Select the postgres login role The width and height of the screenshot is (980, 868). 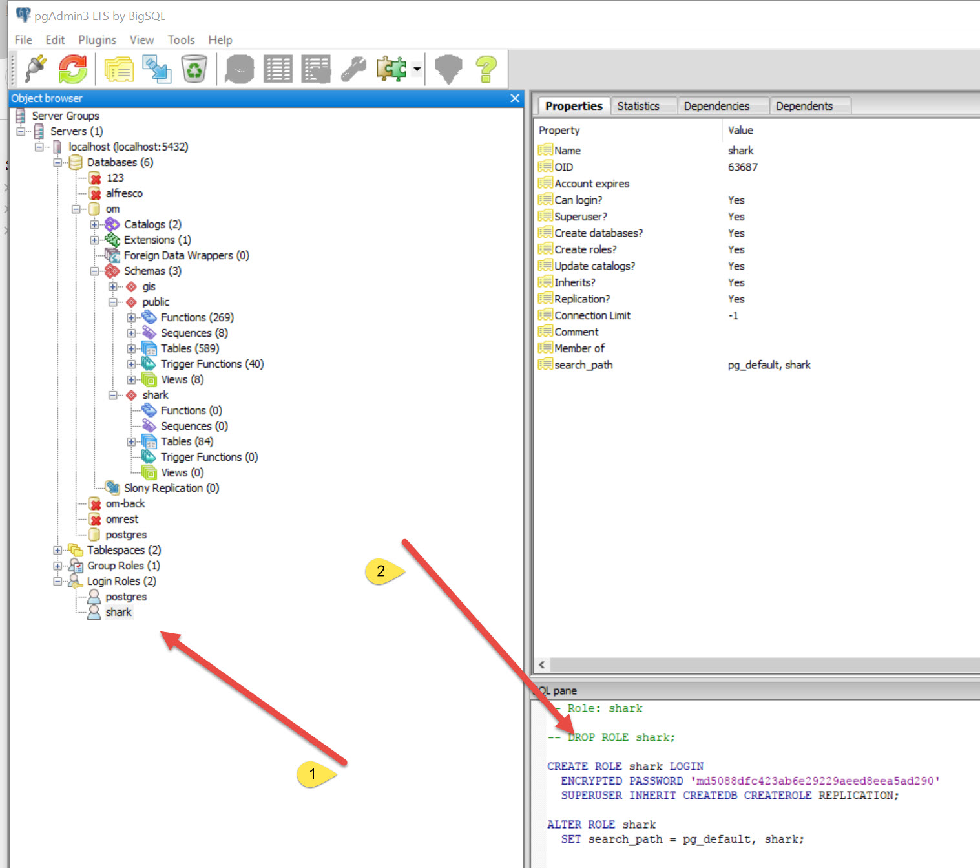click(126, 597)
